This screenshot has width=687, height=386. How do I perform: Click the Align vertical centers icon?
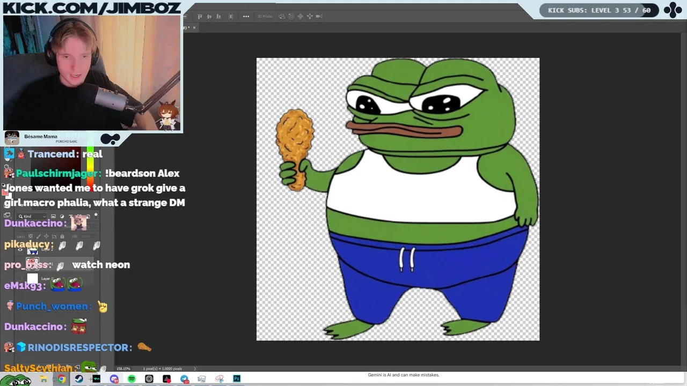click(209, 16)
